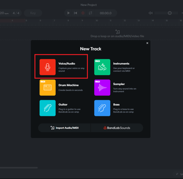
Task: Click the Guitar label text
Action: pyautogui.click(x=63, y=105)
